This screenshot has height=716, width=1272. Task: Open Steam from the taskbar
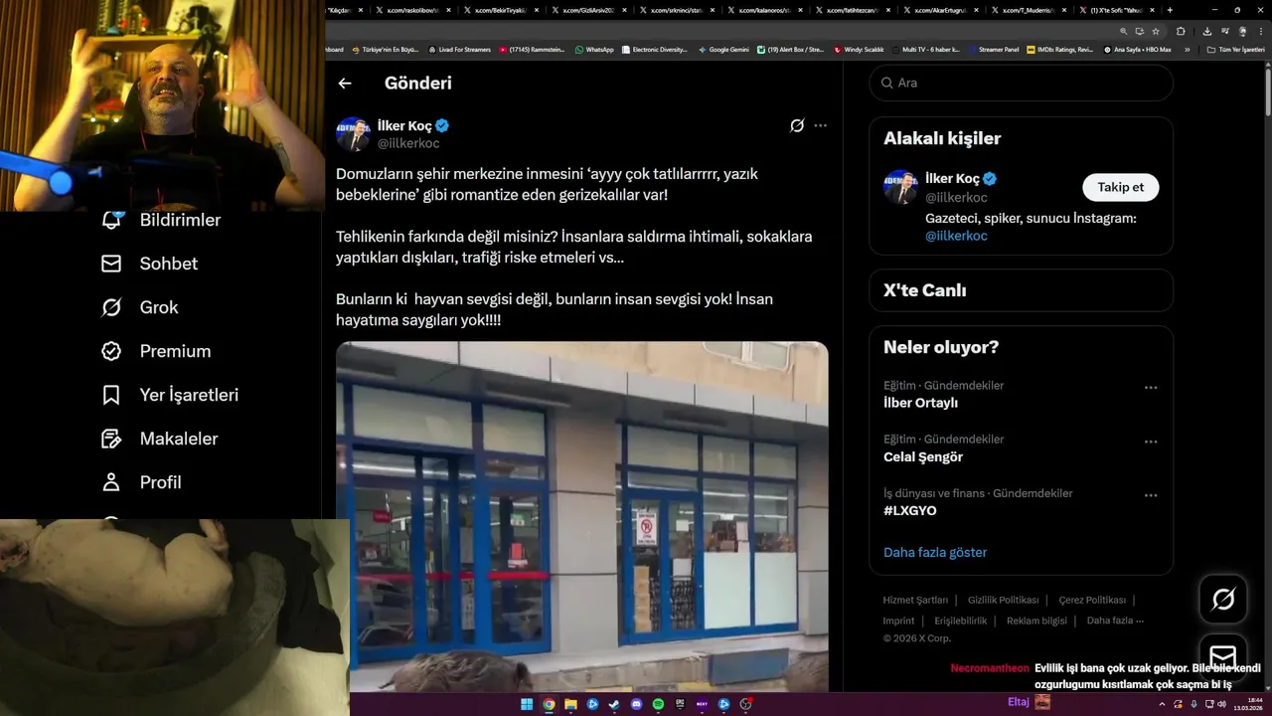(614, 704)
